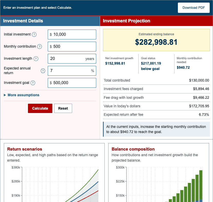Select Expected return after fee 6.73%

pyautogui.click(x=204, y=115)
